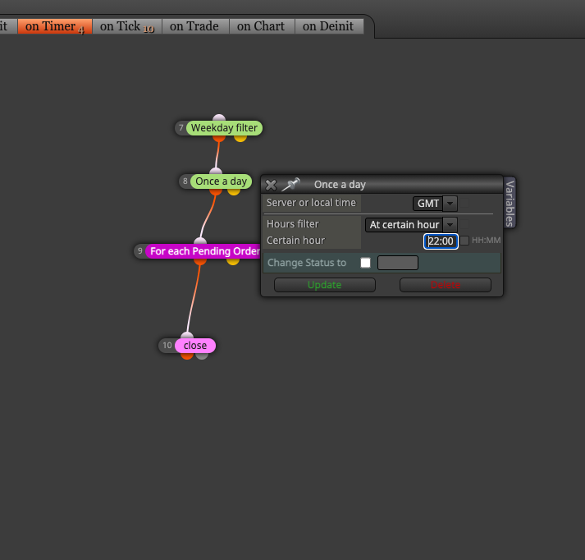Click the orange output of Weekday filter
This screenshot has height=560, width=585.
[219, 138]
